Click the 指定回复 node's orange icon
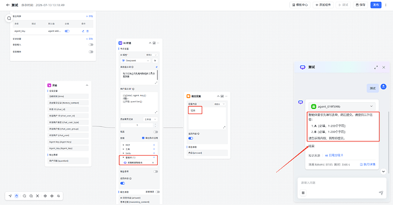393x205 pixels. tap(189, 96)
